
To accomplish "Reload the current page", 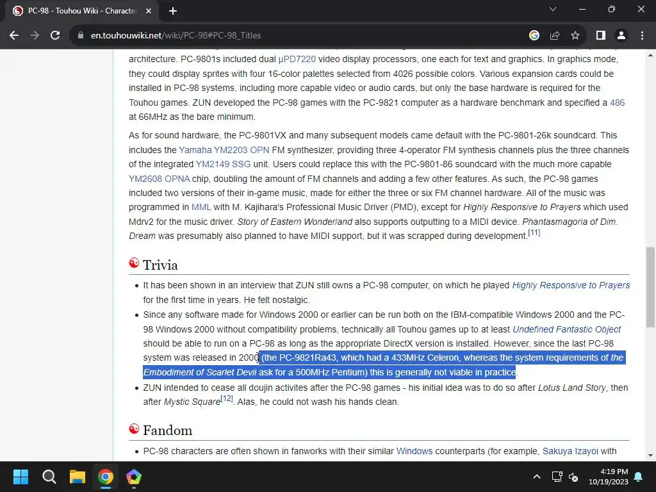I will click(x=55, y=36).
